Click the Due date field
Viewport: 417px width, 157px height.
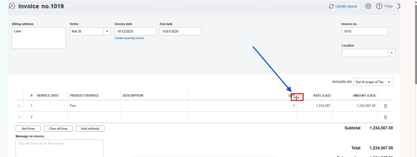coord(180,32)
